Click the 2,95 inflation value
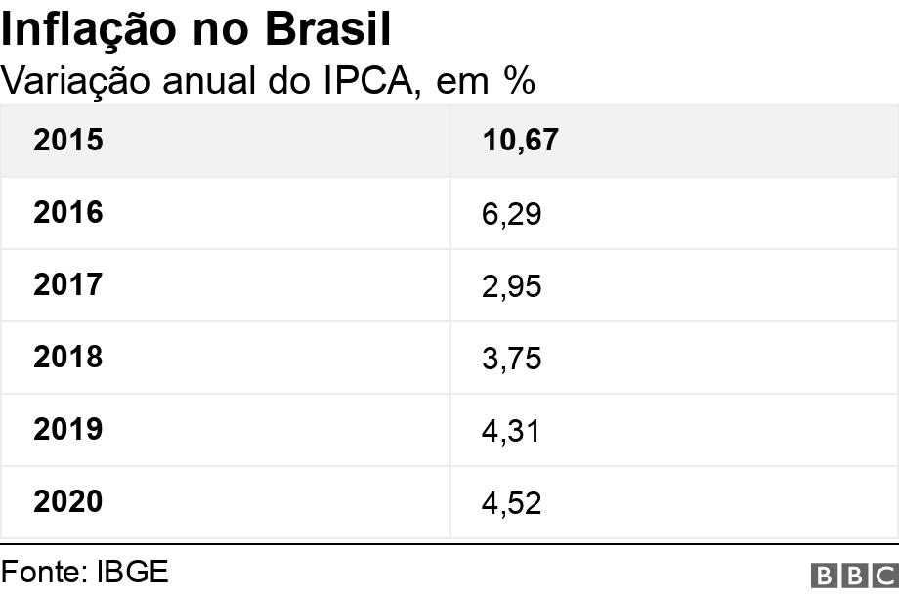This screenshot has height=598, width=899. pos(511,286)
